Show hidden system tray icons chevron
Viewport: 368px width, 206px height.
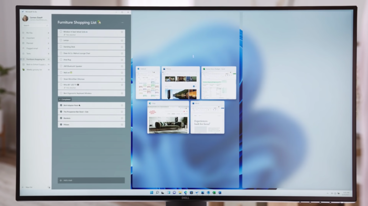click(x=328, y=193)
